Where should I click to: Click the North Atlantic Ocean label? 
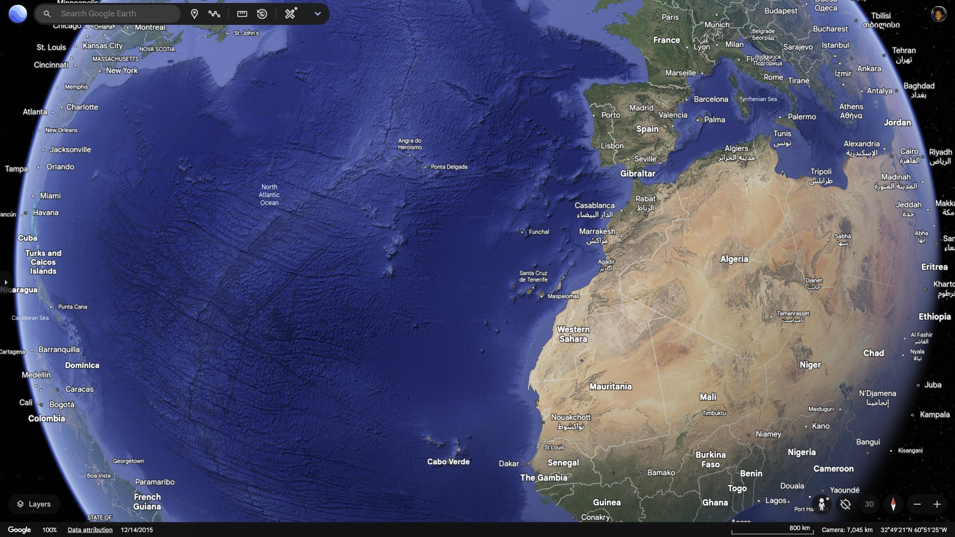click(269, 195)
